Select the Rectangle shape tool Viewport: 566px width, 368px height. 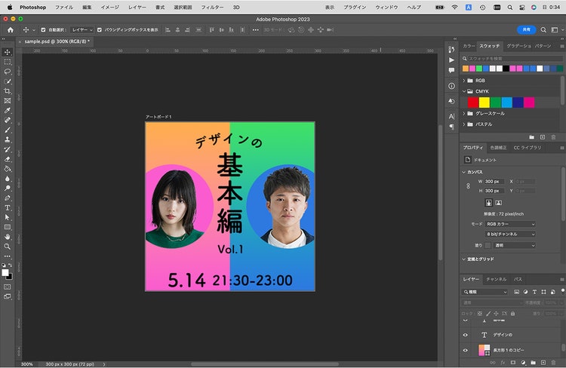pyautogui.click(x=8, y=227)
